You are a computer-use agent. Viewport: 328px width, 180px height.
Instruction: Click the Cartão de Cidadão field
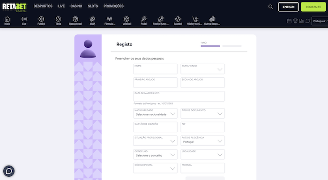pos(155,127)
